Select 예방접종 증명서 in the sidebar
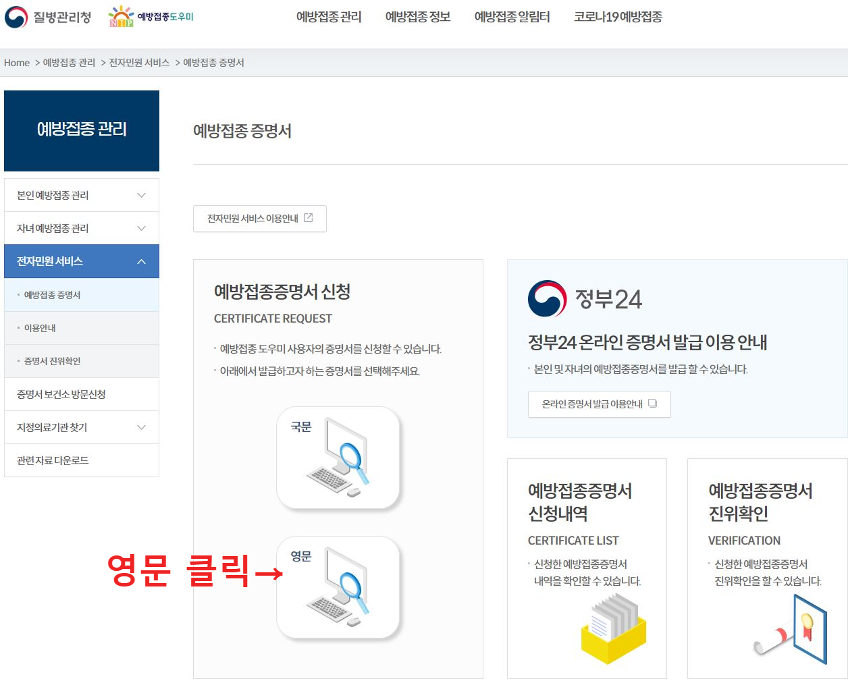Screen dimensions: 848x683 coord(82,295)
